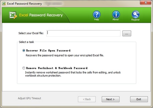This screenshot has width=153, height=108.
Task: Open Help via the question mark icon
Action: pyautogui.click(x=97, y=14)
